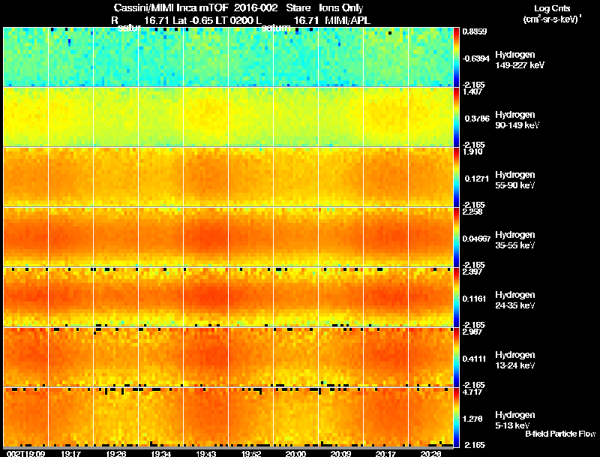Click the (cm²-sr-s-keV) units label
This screenshot has height=457, width=600.
[x=552, y=20]
